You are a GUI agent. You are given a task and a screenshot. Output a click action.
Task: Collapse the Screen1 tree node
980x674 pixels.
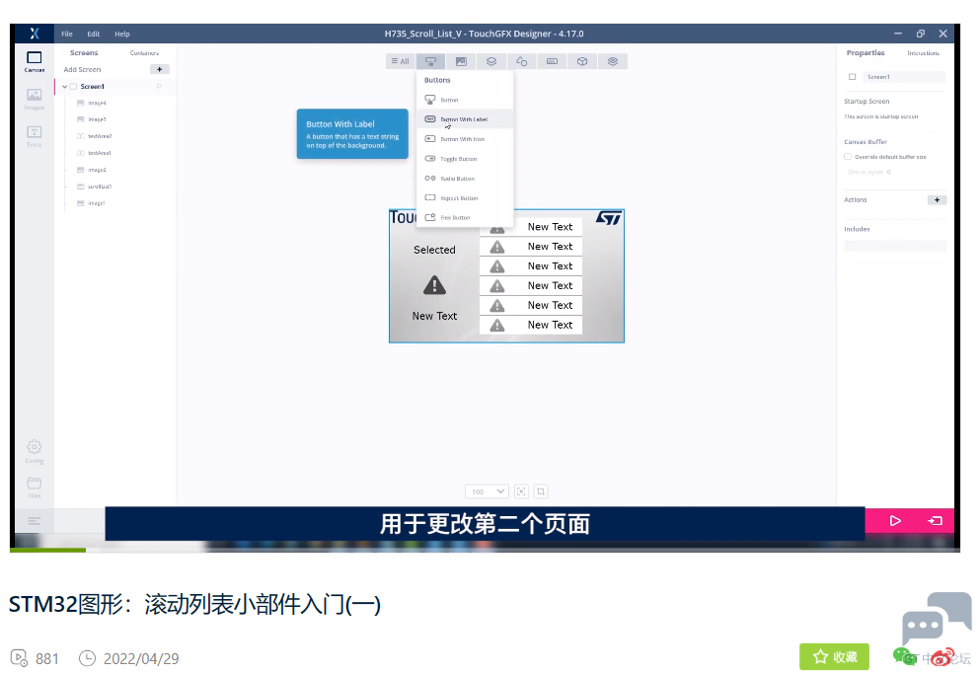(64, 87)
